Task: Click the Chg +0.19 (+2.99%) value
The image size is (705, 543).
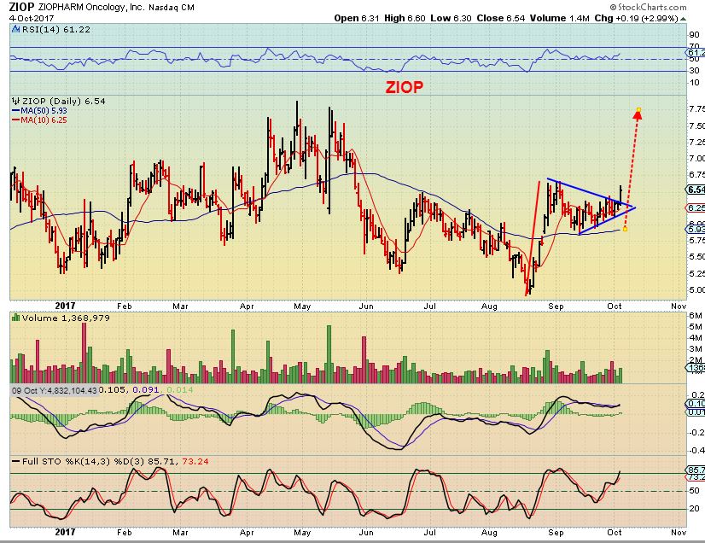Action: 636,19
